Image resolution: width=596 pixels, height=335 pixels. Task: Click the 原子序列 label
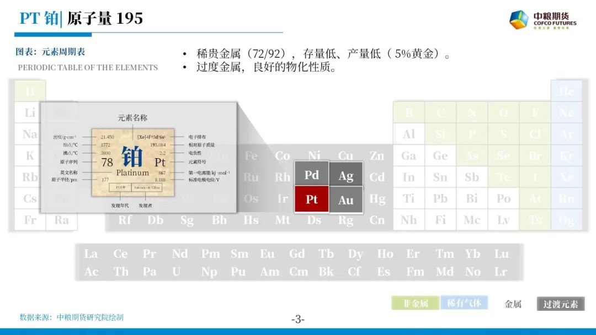click(x=68, y=161)
